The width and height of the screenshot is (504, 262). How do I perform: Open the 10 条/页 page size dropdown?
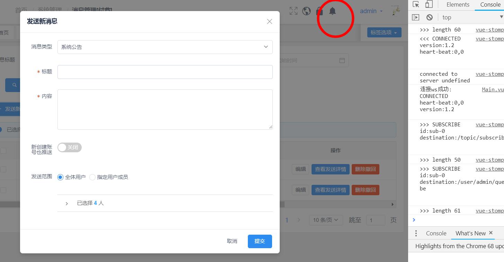[326, 220]
